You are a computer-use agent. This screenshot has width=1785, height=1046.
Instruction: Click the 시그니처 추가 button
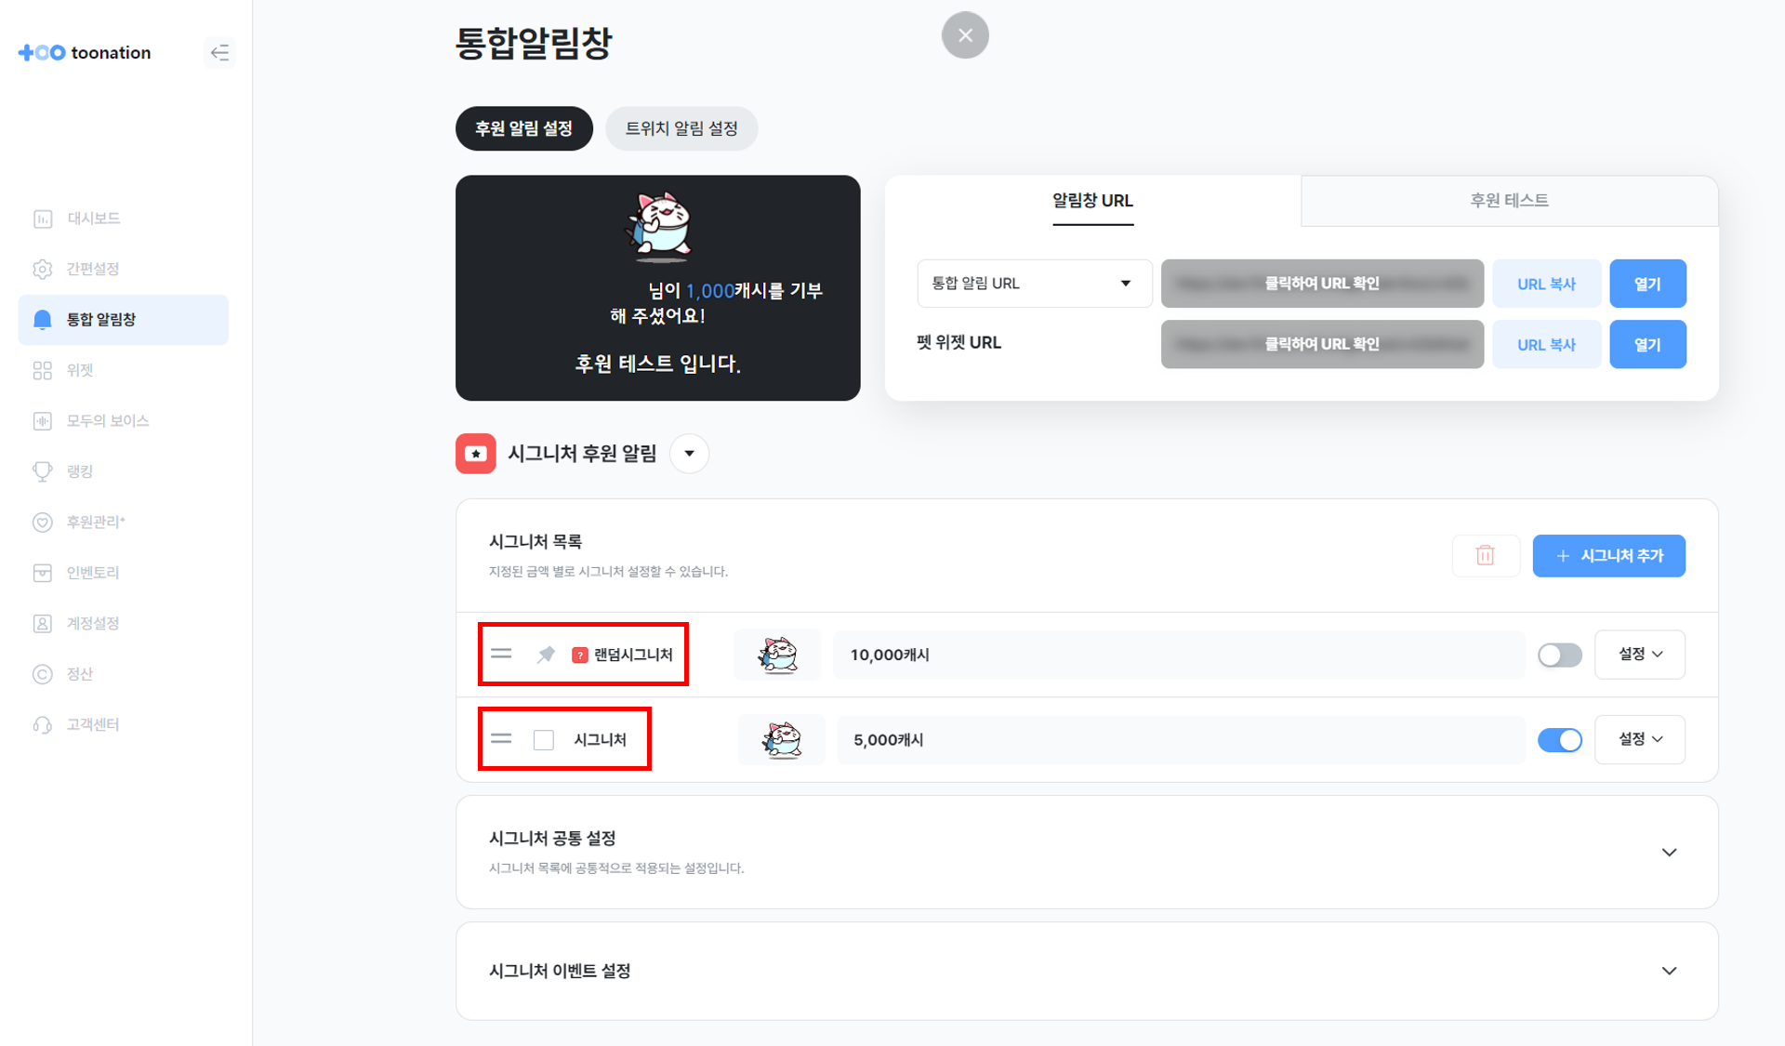point(1608,556)
